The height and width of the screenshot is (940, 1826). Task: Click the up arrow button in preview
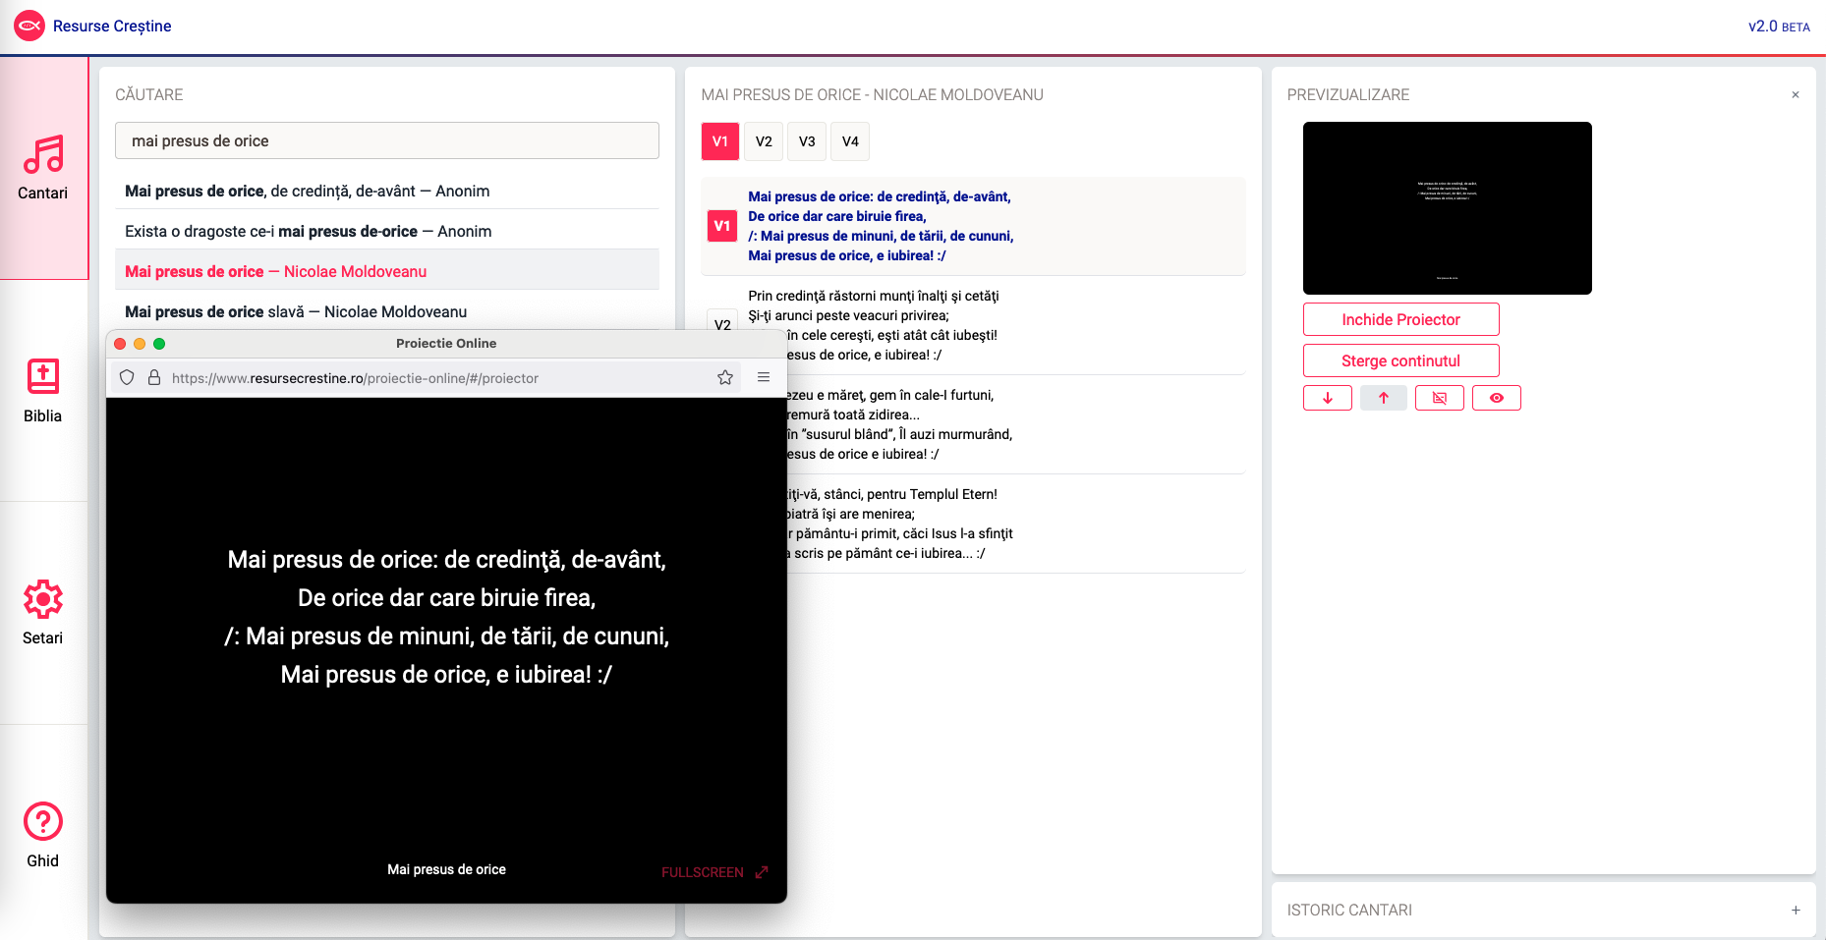(1384, 398)
